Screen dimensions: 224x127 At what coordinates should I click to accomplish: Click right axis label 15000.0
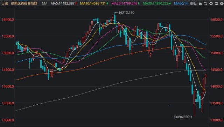216,53
